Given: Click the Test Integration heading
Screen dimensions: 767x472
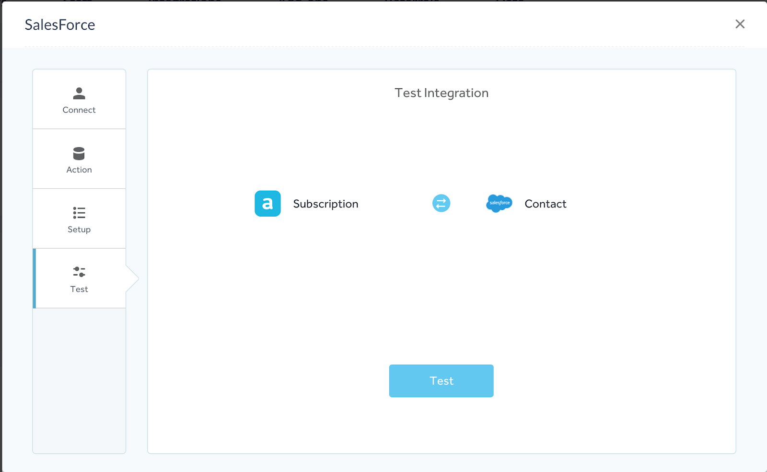Looking at the screenshot, I should coord(442,93).
